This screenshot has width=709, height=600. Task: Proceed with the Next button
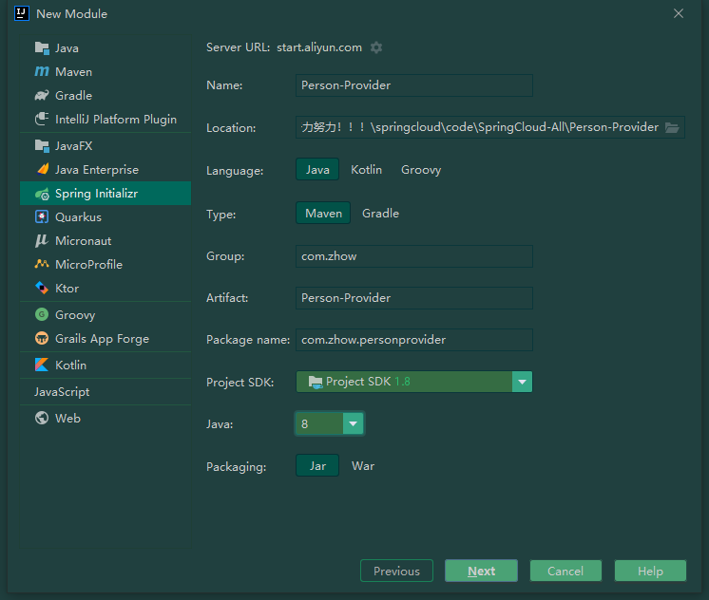[x=481, y=571]
